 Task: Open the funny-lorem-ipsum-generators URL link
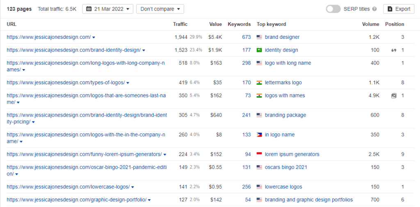84,154
